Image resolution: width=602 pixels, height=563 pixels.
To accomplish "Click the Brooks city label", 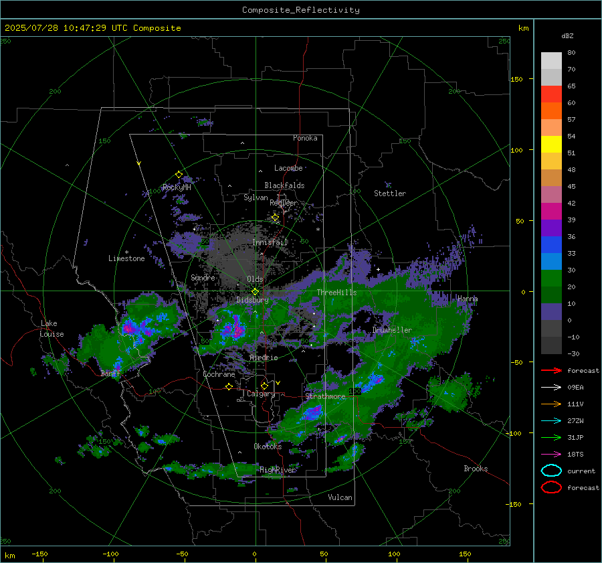I will tap(476, 469).
